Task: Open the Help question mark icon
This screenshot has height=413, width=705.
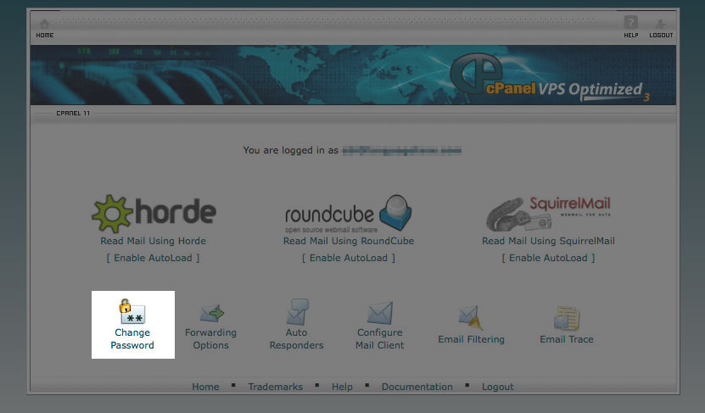Action: (631, 22)
